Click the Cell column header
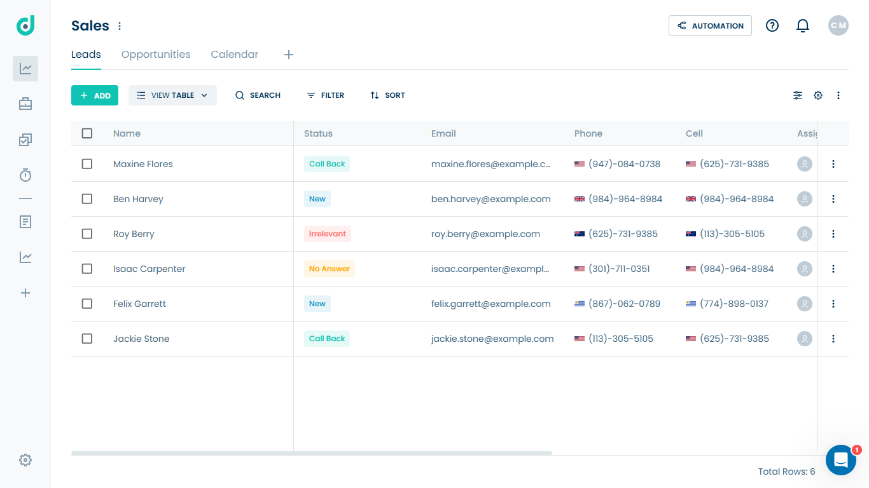 [694, 133]
